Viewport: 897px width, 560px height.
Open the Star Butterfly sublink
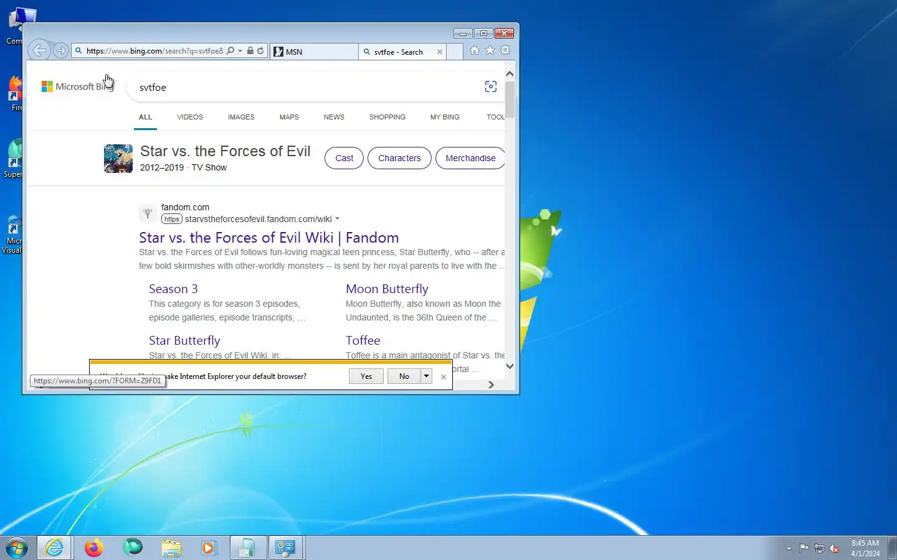[184, 340]
